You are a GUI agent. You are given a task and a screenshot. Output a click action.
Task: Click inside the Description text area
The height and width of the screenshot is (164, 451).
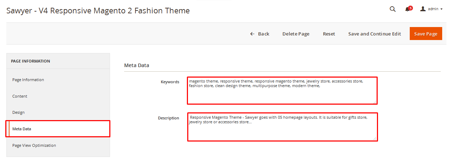point(282,131)
